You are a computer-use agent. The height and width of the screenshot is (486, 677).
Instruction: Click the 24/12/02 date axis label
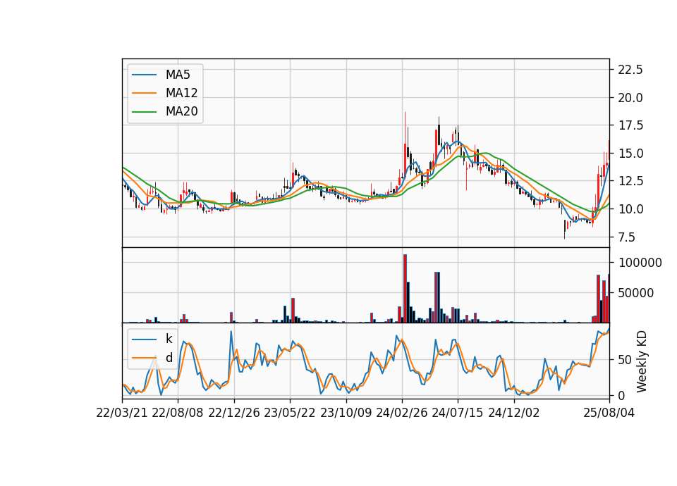pyautogui.click(x=514, y=413)
